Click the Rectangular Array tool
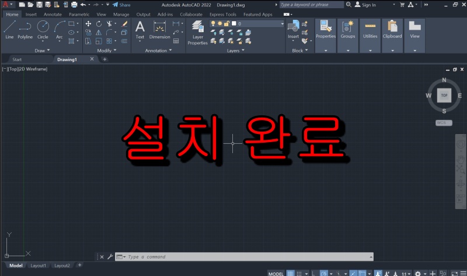 click(109, 41)
